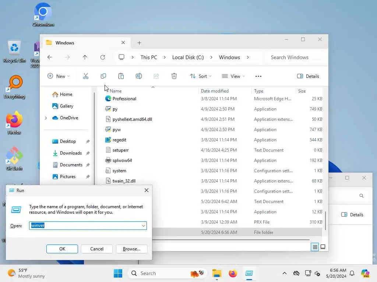Select the pyshellext.amd64.dll file

click(132, 119)
